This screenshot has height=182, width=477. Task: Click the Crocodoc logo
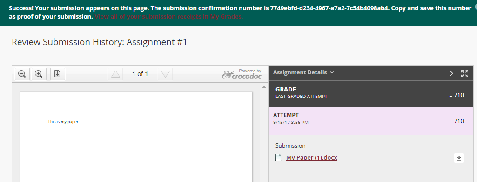[x=241, y=74]
